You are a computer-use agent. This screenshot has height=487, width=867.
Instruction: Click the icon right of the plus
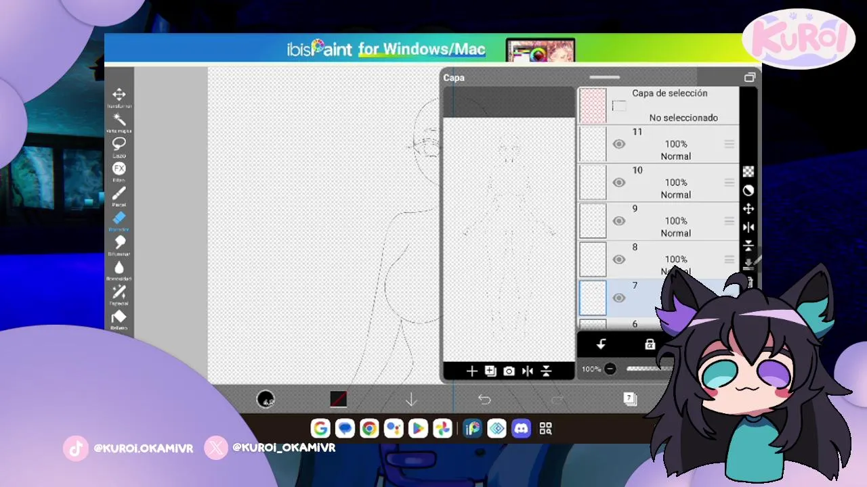490,371
